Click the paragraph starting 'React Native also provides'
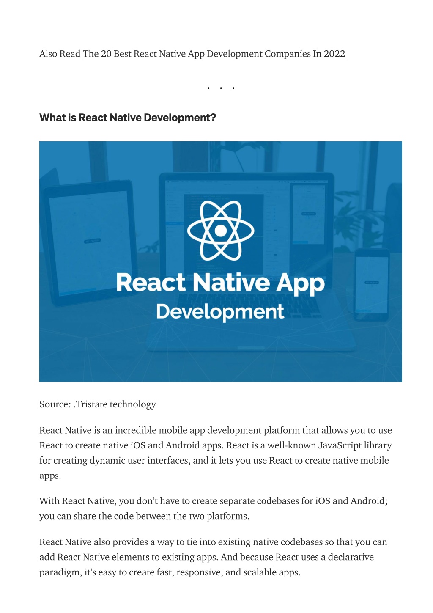This screenshot has width=433, height=613. (x=213, y=557)
